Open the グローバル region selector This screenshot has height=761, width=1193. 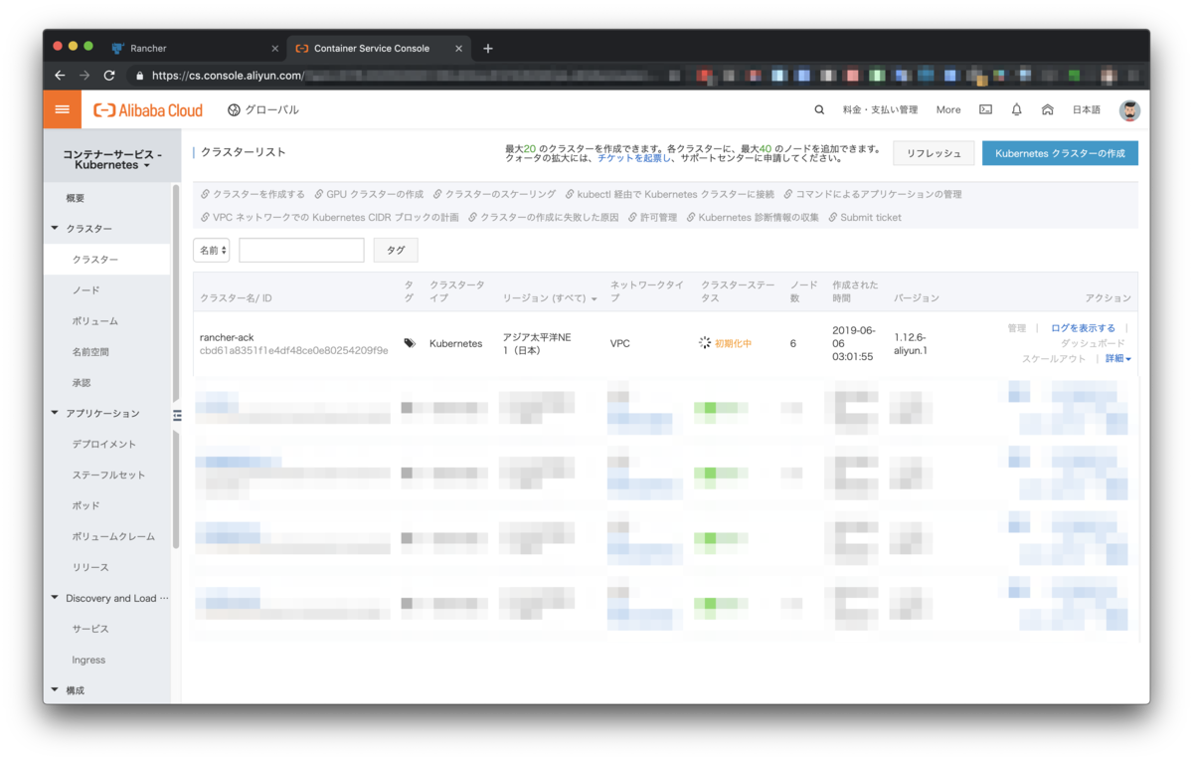tap(263, 110)
